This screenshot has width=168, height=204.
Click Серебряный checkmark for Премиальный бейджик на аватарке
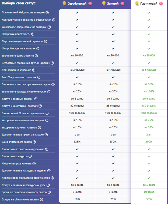(77, 13)
